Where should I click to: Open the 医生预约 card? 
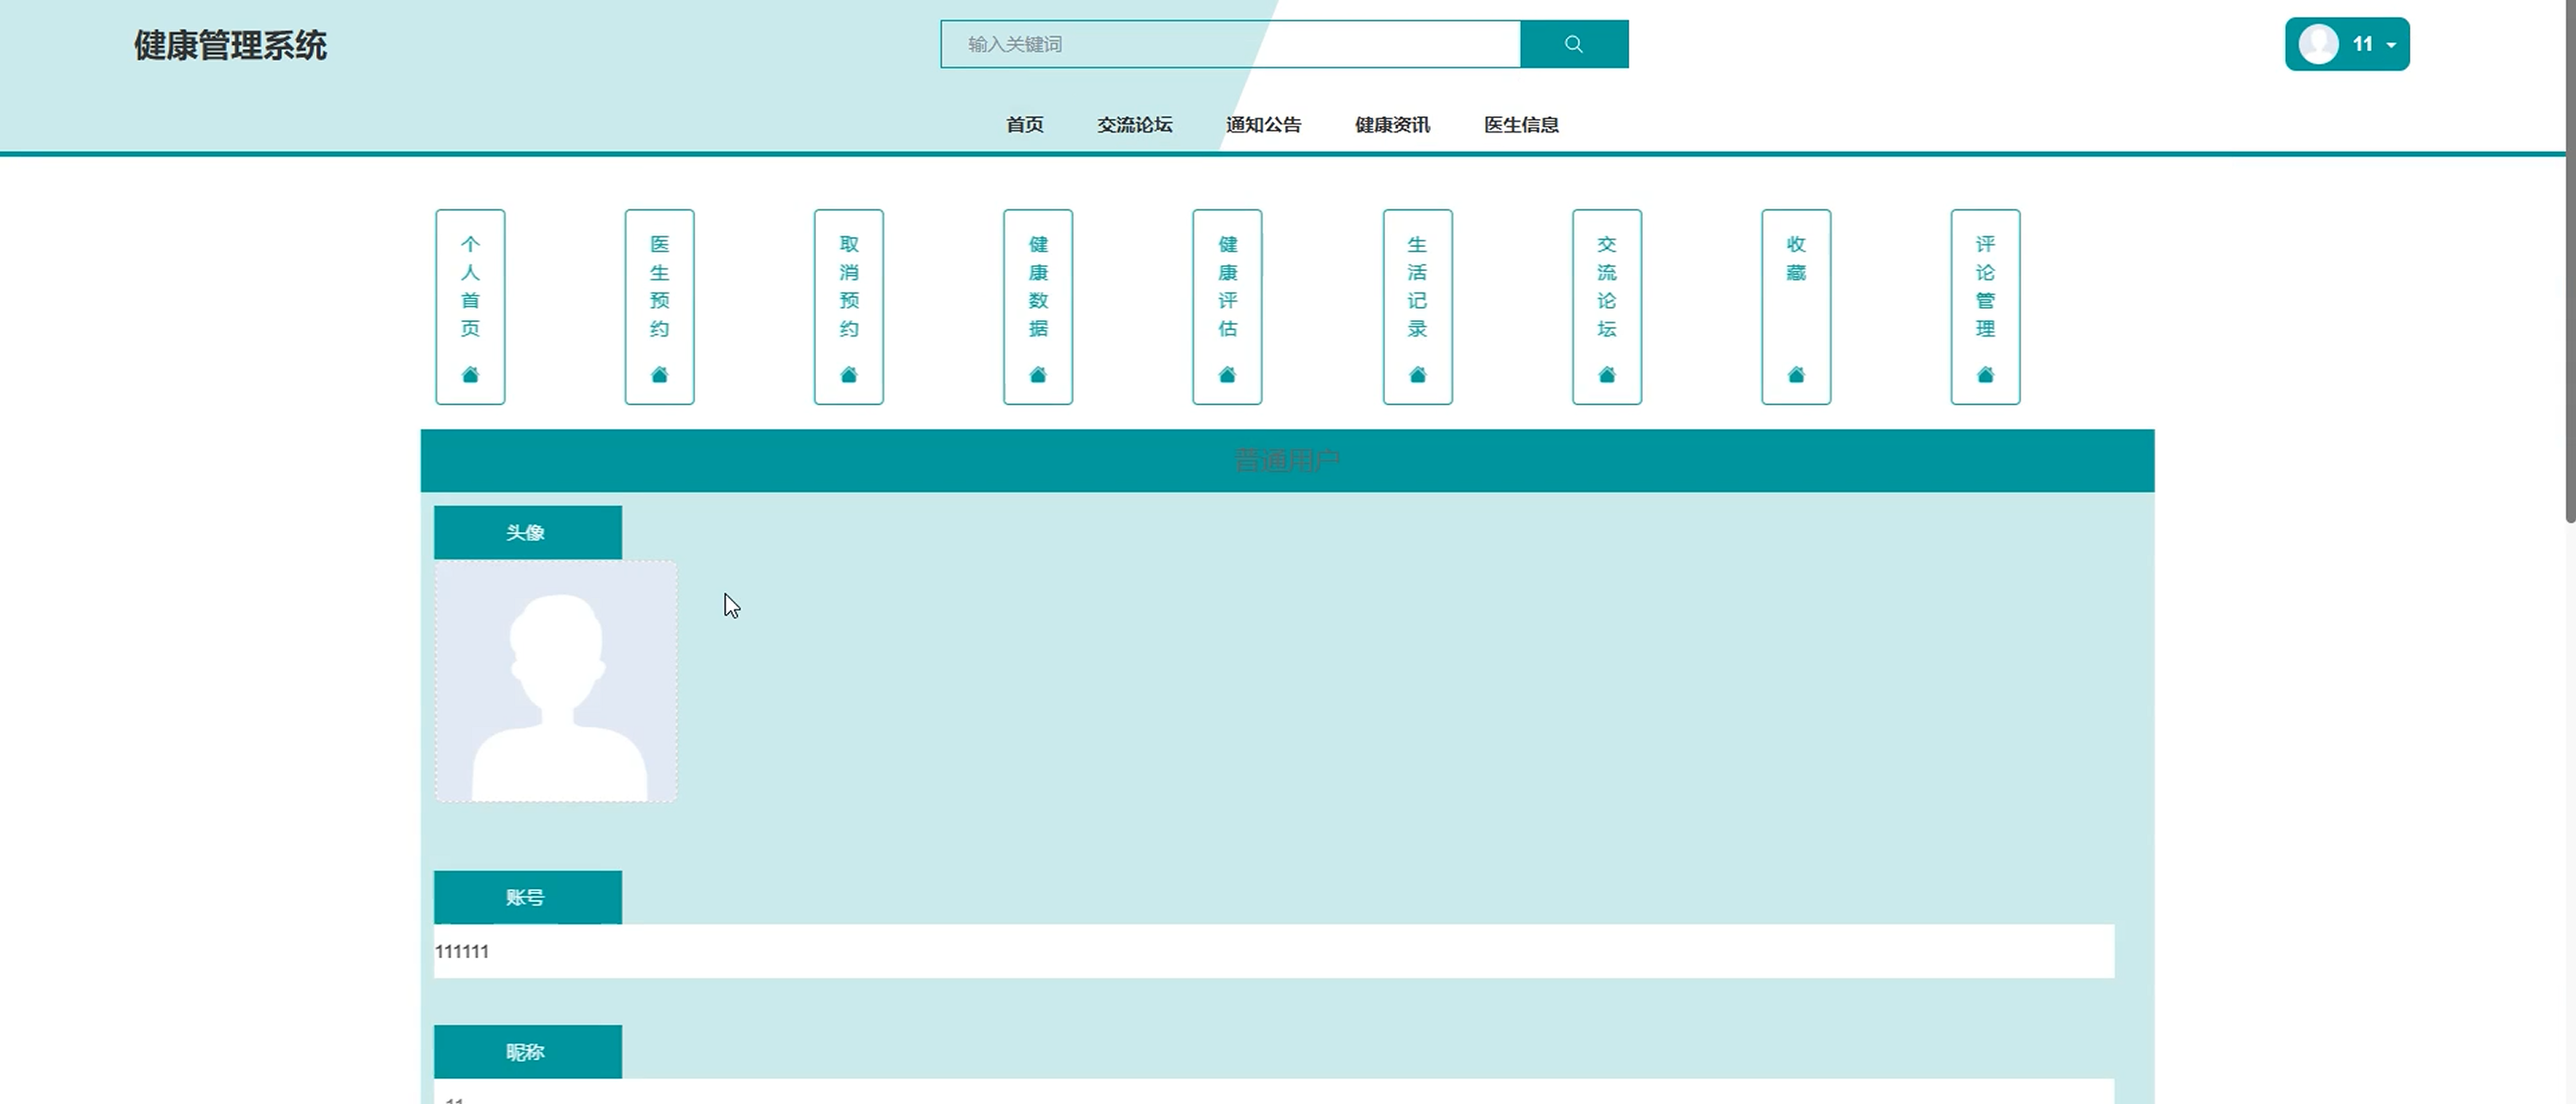click(x=659, y=306)
